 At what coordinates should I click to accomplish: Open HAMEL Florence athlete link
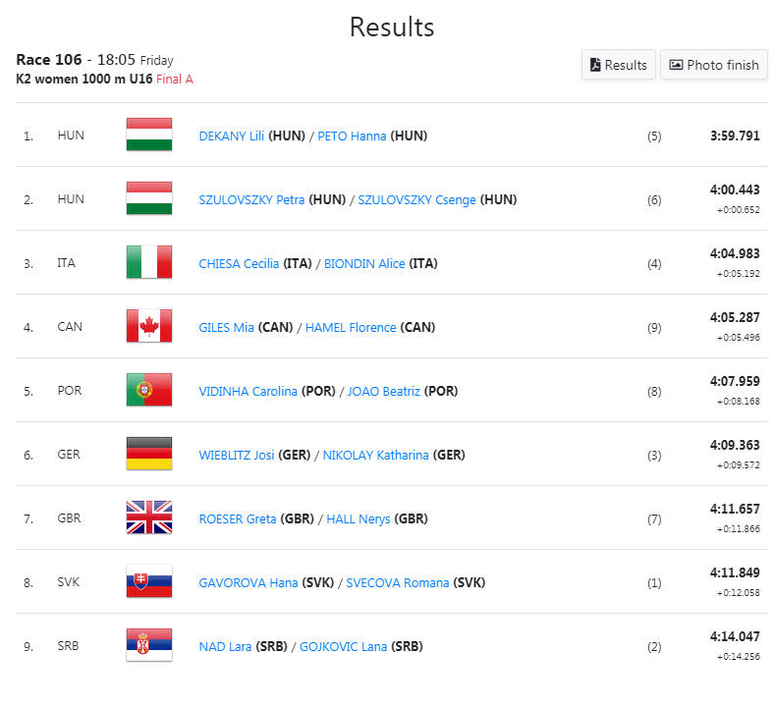pyautogui.click(x=351, y=328)
